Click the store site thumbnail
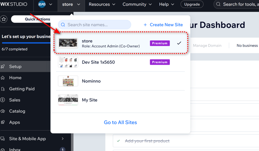This screenshot has height=151, width=259. tap(68, 43)
